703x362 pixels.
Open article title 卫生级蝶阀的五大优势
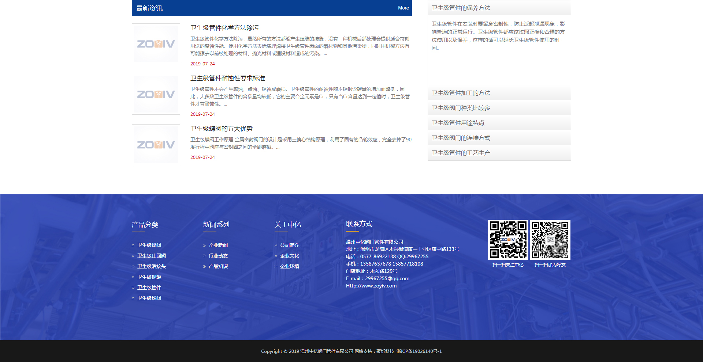tap(221, 129)
